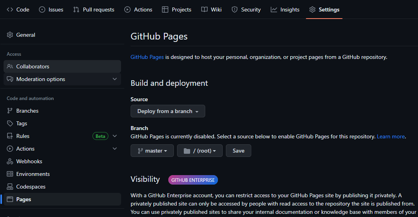
Task: Click the gear icon next to General
Action: 10,35
